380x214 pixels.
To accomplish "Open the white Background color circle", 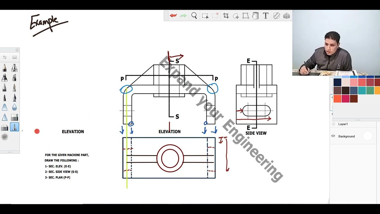I will coord(368,136).
